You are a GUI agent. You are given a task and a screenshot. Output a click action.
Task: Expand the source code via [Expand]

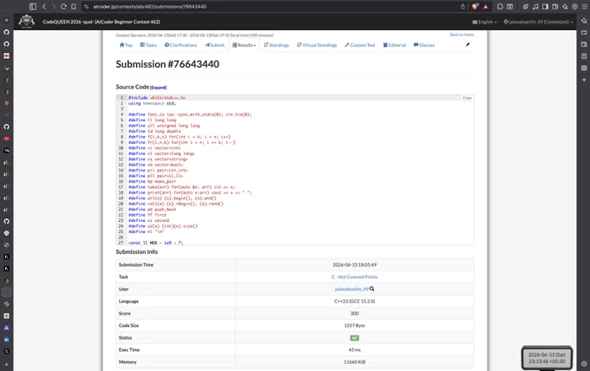(x=159, y=88)
